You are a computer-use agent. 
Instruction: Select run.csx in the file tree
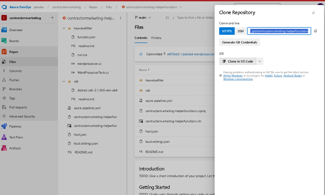(x=82, y=55)
